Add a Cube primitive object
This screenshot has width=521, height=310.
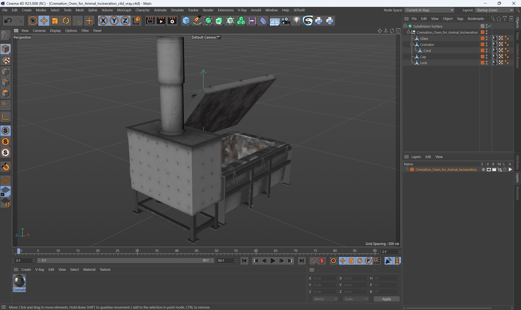(186, 21)
